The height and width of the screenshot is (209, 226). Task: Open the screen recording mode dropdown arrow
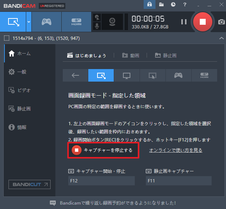click(29, 22)
